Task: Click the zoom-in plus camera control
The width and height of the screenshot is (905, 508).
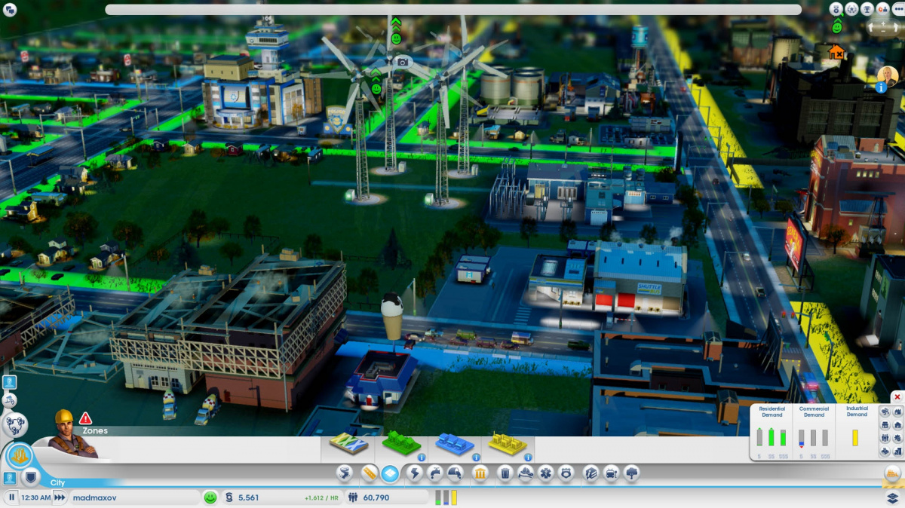Action: 883,23
